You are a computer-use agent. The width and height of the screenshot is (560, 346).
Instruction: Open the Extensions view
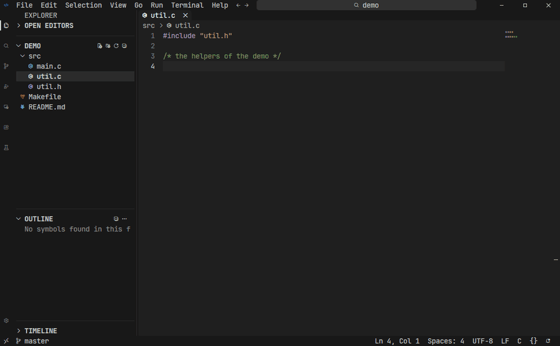click(x=6, y=127)
